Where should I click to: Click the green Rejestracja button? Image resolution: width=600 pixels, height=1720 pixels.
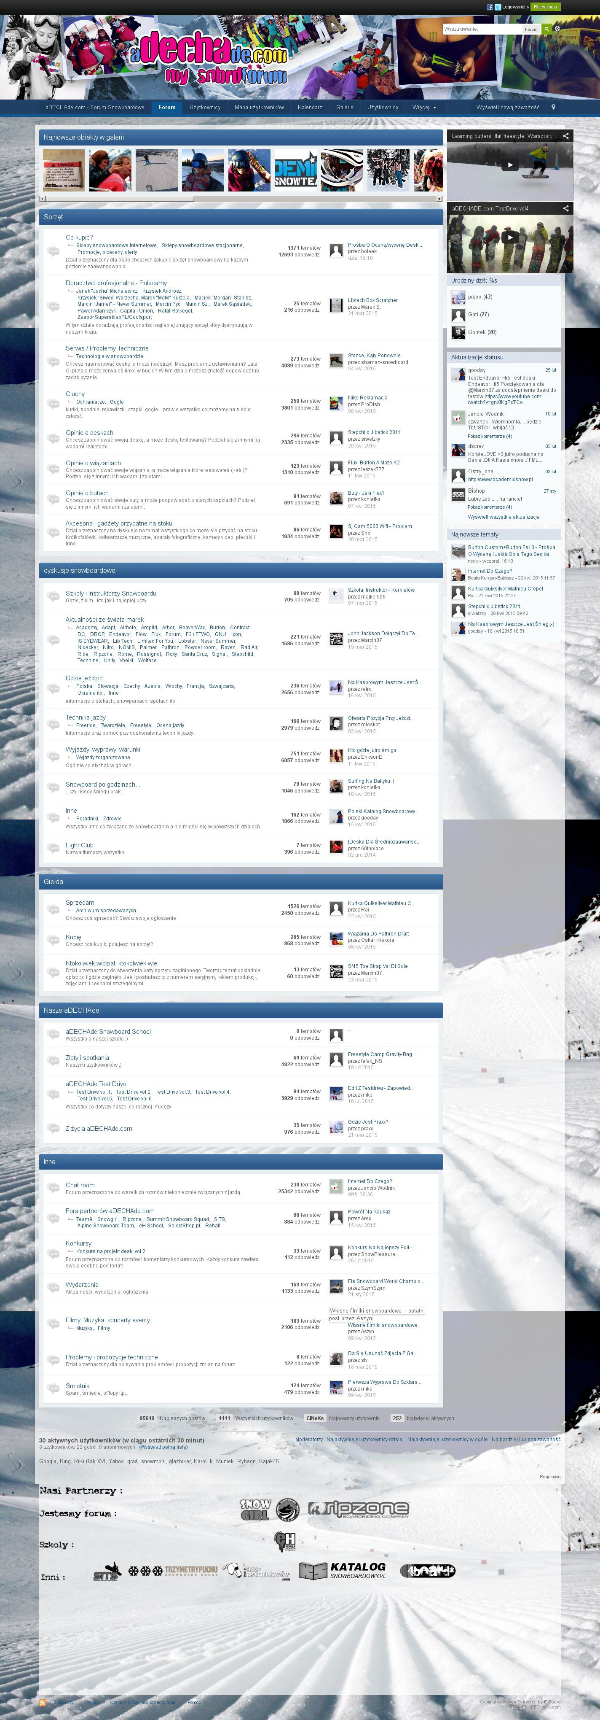(x=545, y=7)
